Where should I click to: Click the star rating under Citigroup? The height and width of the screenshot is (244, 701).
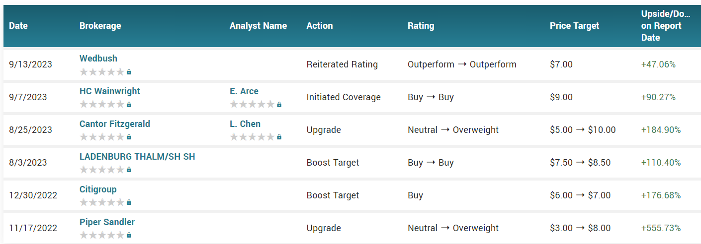pyautogui.click(x=102, y=203)
